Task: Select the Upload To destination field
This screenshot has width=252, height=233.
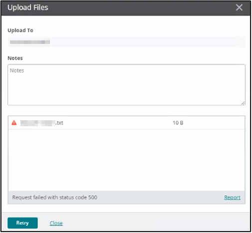Action: coord(126,42)
